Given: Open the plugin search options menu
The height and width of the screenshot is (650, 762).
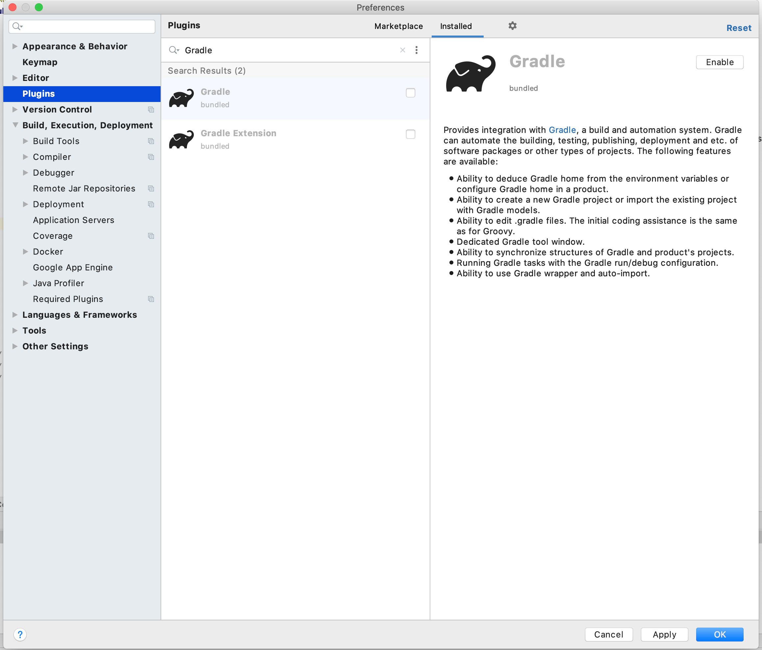Looking at the screenshot, I should 416,50.
